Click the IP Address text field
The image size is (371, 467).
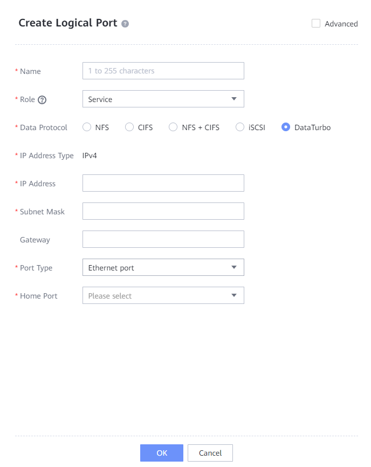pos(163,183)
